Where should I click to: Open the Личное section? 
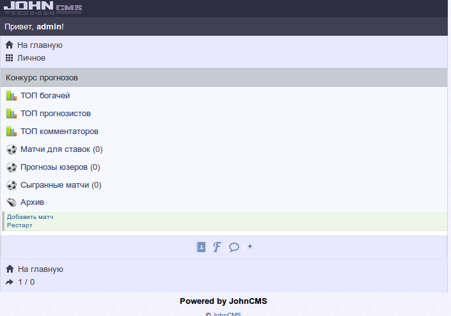tap(31, 58)
